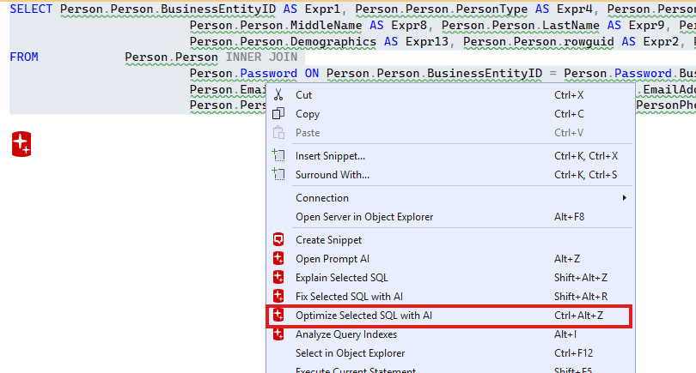The width and height of the screenshot is (696, 373).
Task: Click the Fix Selected SQL with AI icon
Action: tap(278, 297)
